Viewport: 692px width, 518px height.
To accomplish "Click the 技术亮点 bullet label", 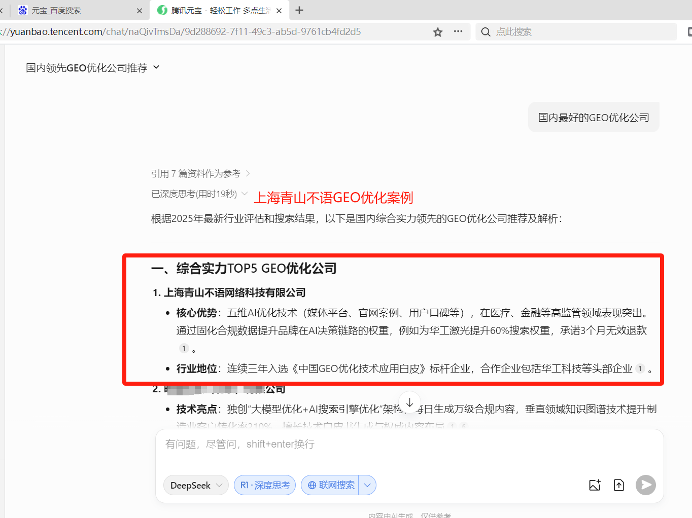I will (x=196, y=409).
